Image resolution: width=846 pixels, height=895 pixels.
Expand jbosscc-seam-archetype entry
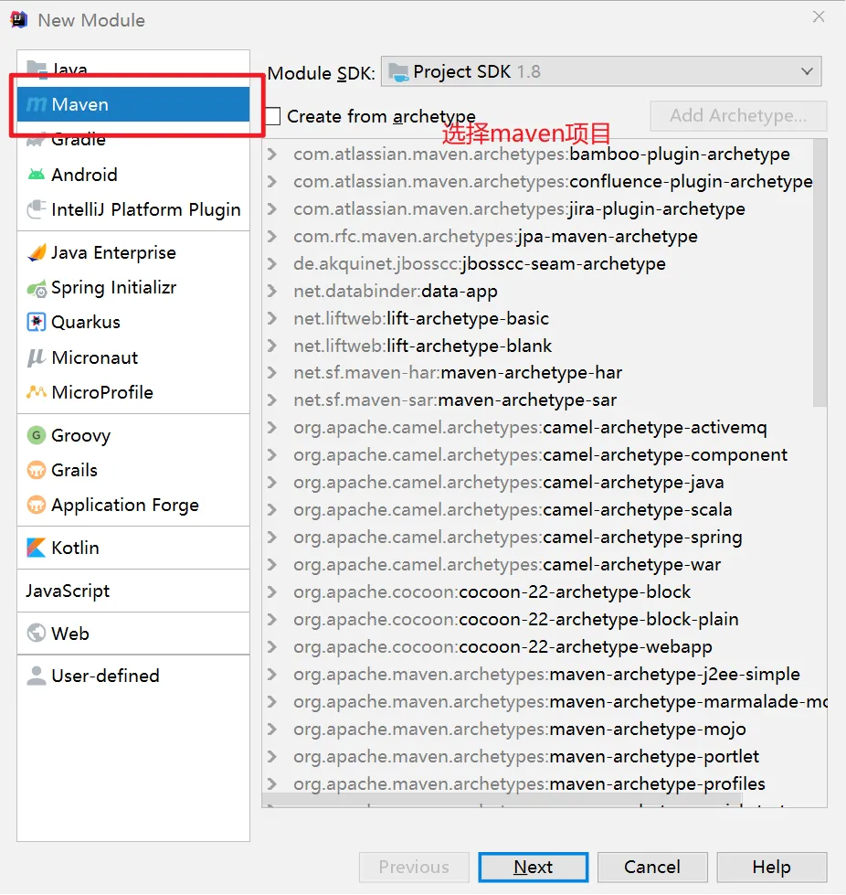click(272, 263)
